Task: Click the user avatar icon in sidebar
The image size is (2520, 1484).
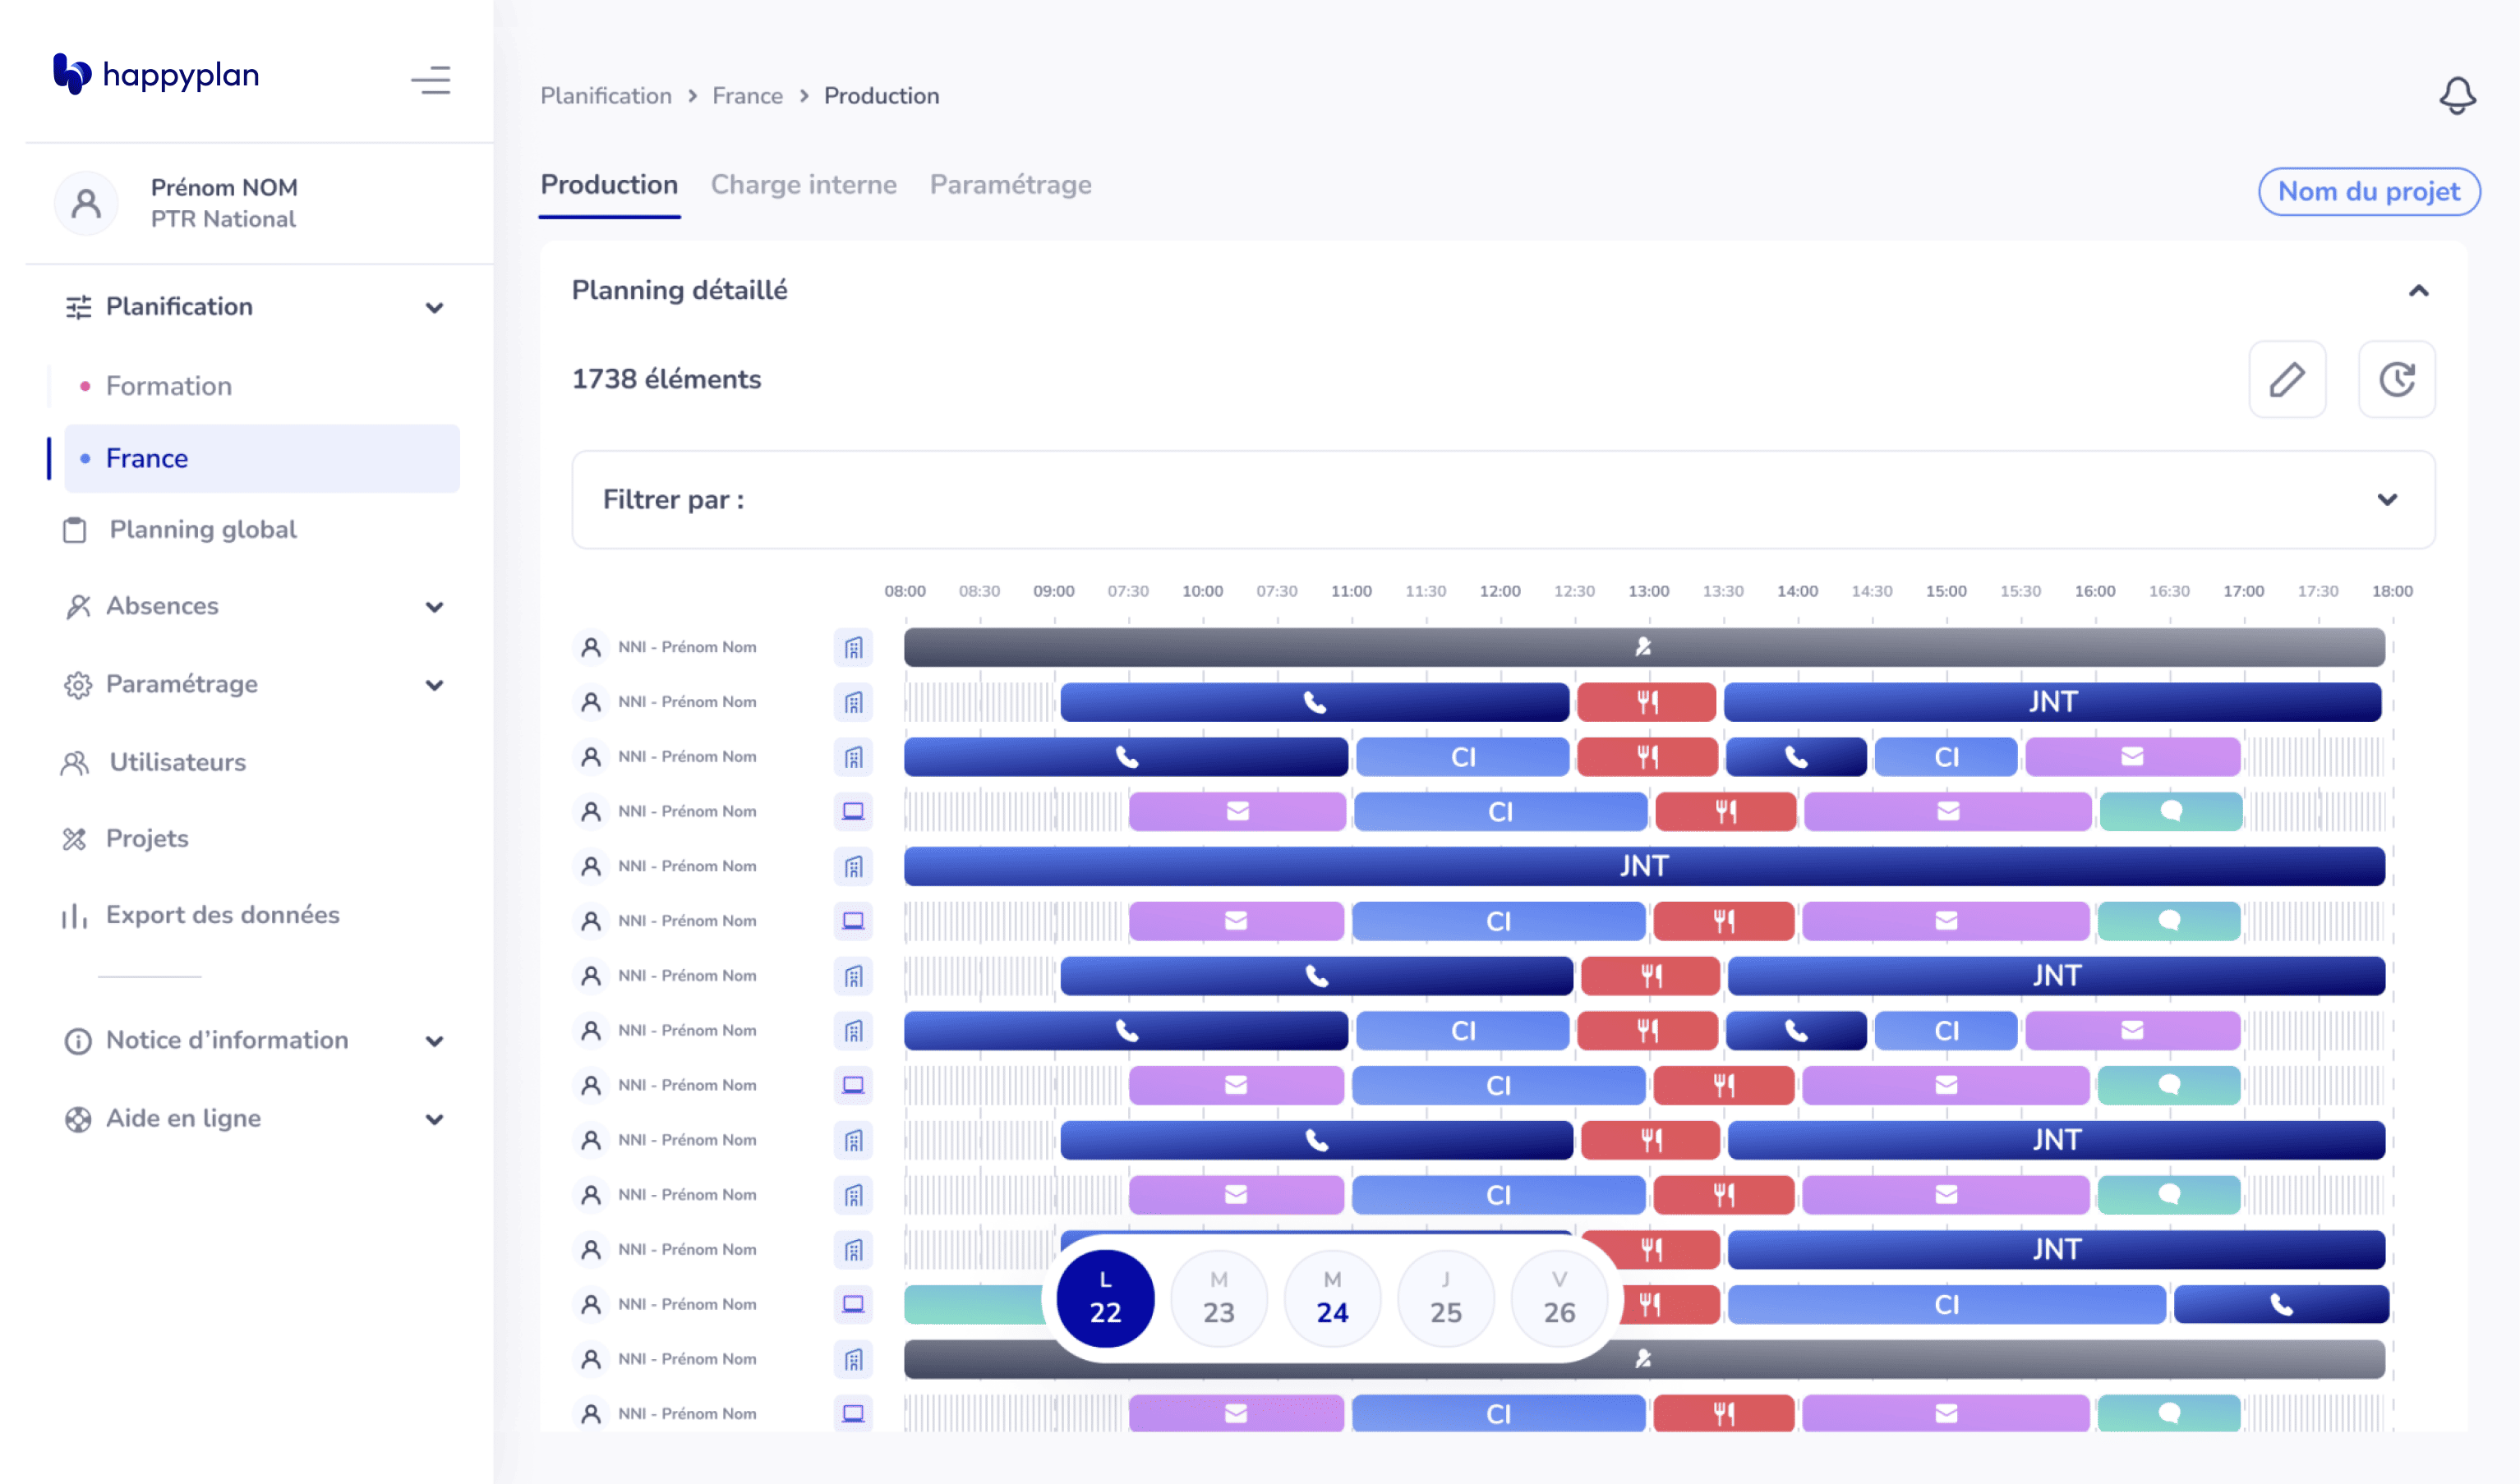Action: (87, 203)
